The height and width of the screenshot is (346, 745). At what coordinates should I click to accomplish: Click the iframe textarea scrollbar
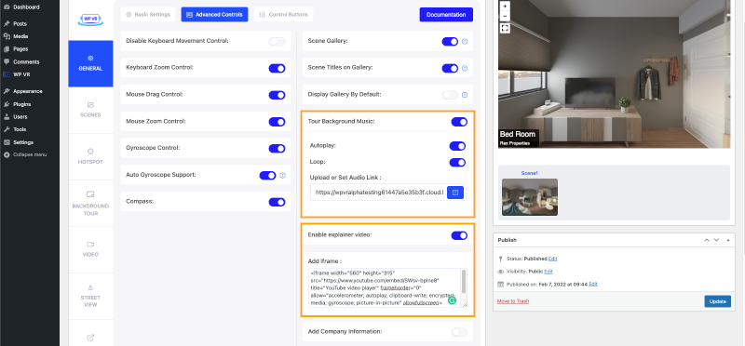click(464, 283)
